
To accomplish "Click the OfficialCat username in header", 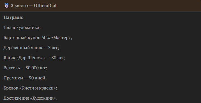I will pos(45,6).
